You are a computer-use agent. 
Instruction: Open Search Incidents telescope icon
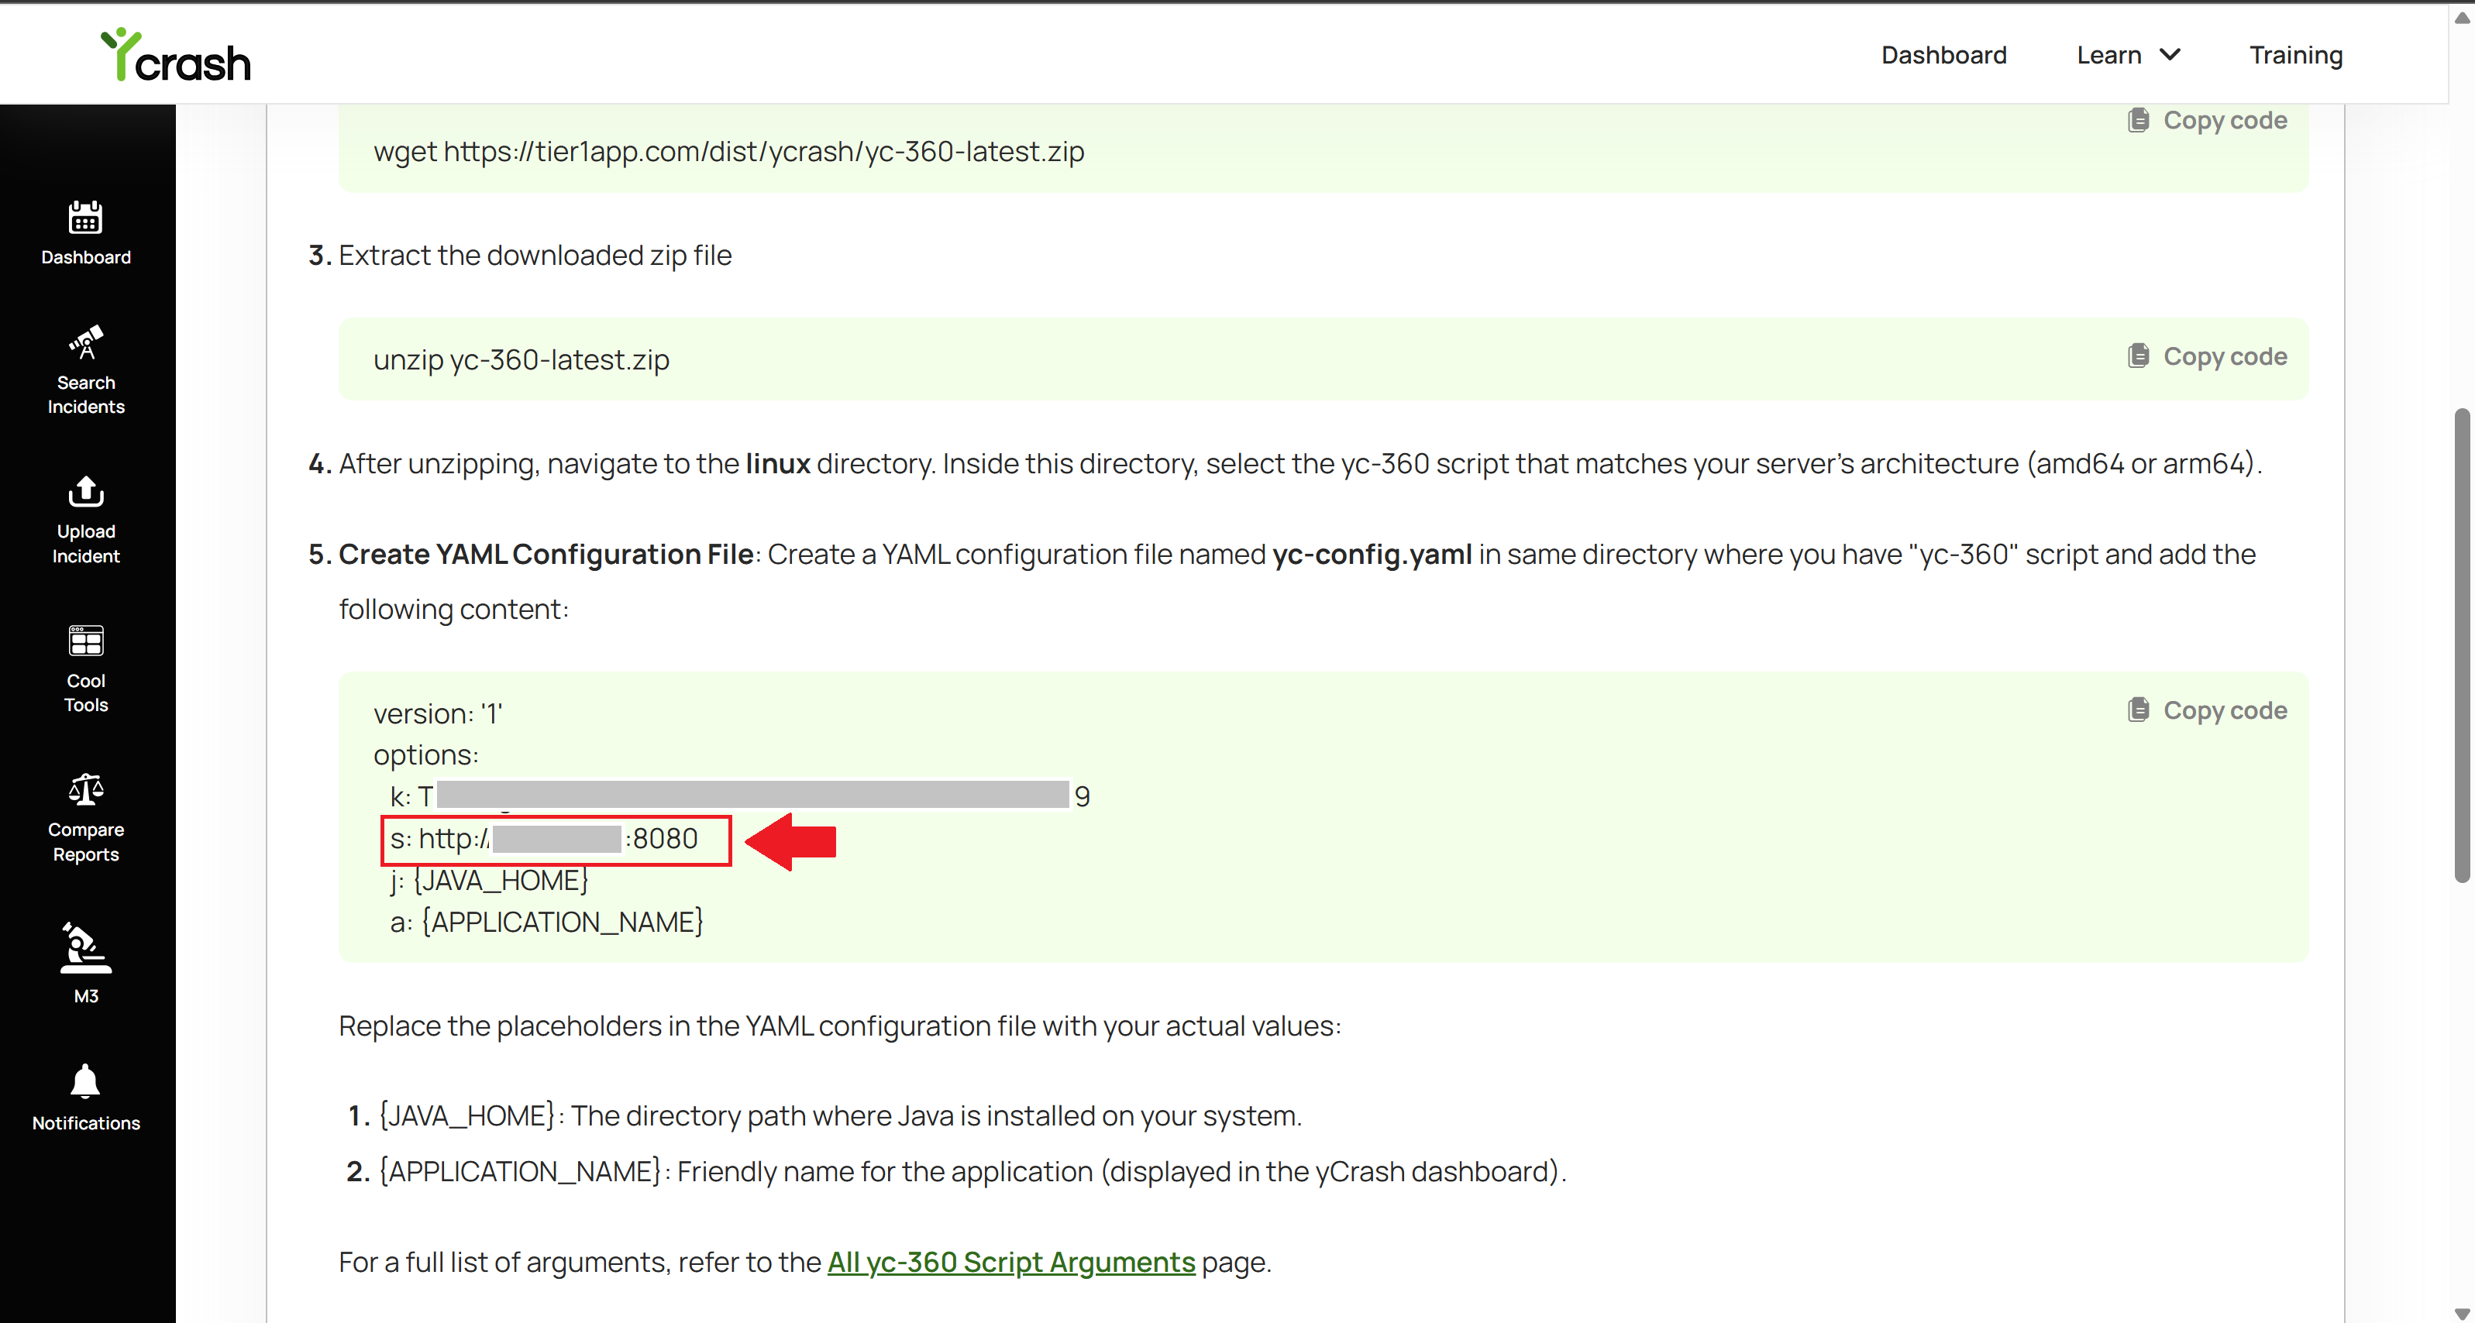pos(85,342)
